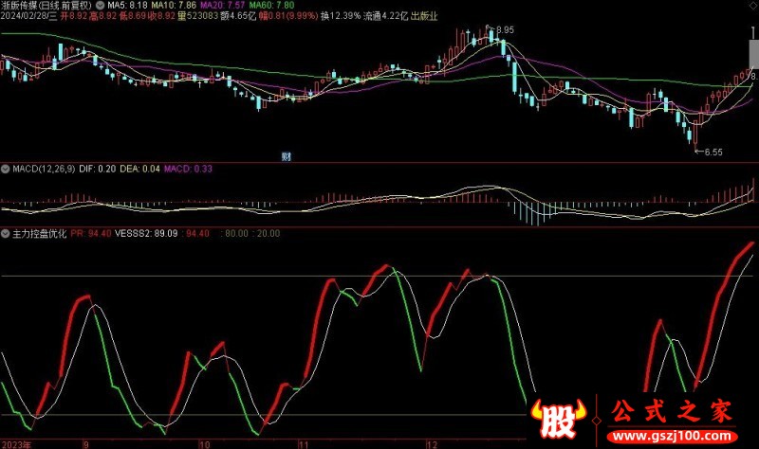Expand the MA indicator dropdown arrow

(x=100, y=6)
